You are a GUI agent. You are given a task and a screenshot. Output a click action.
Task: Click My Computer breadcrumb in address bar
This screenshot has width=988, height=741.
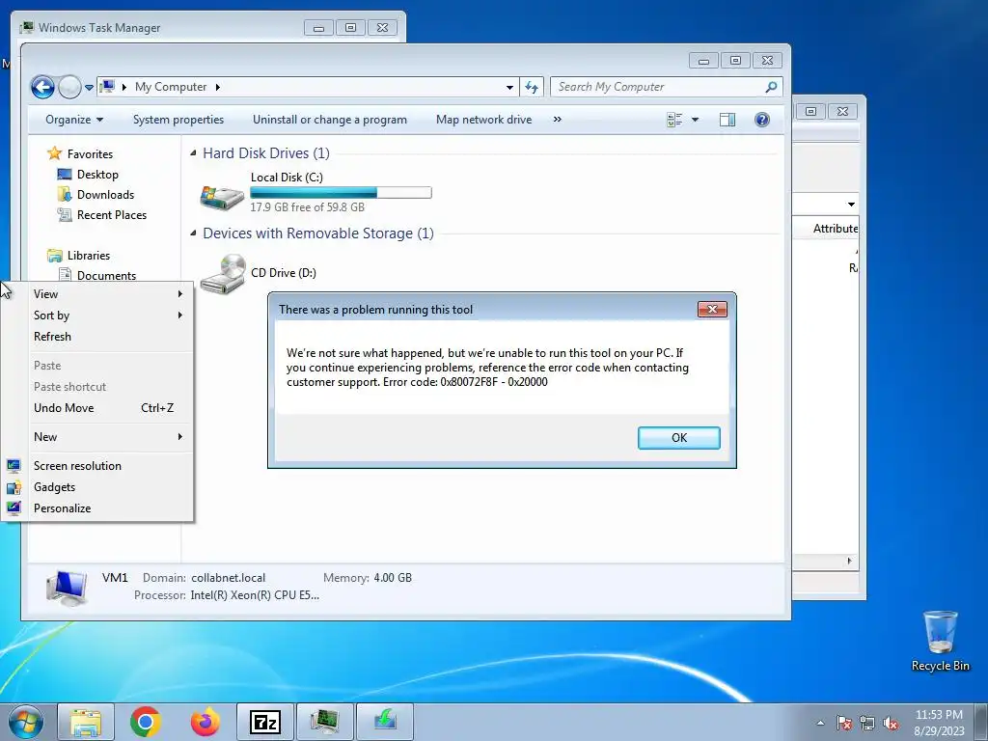tap(171, 87)
